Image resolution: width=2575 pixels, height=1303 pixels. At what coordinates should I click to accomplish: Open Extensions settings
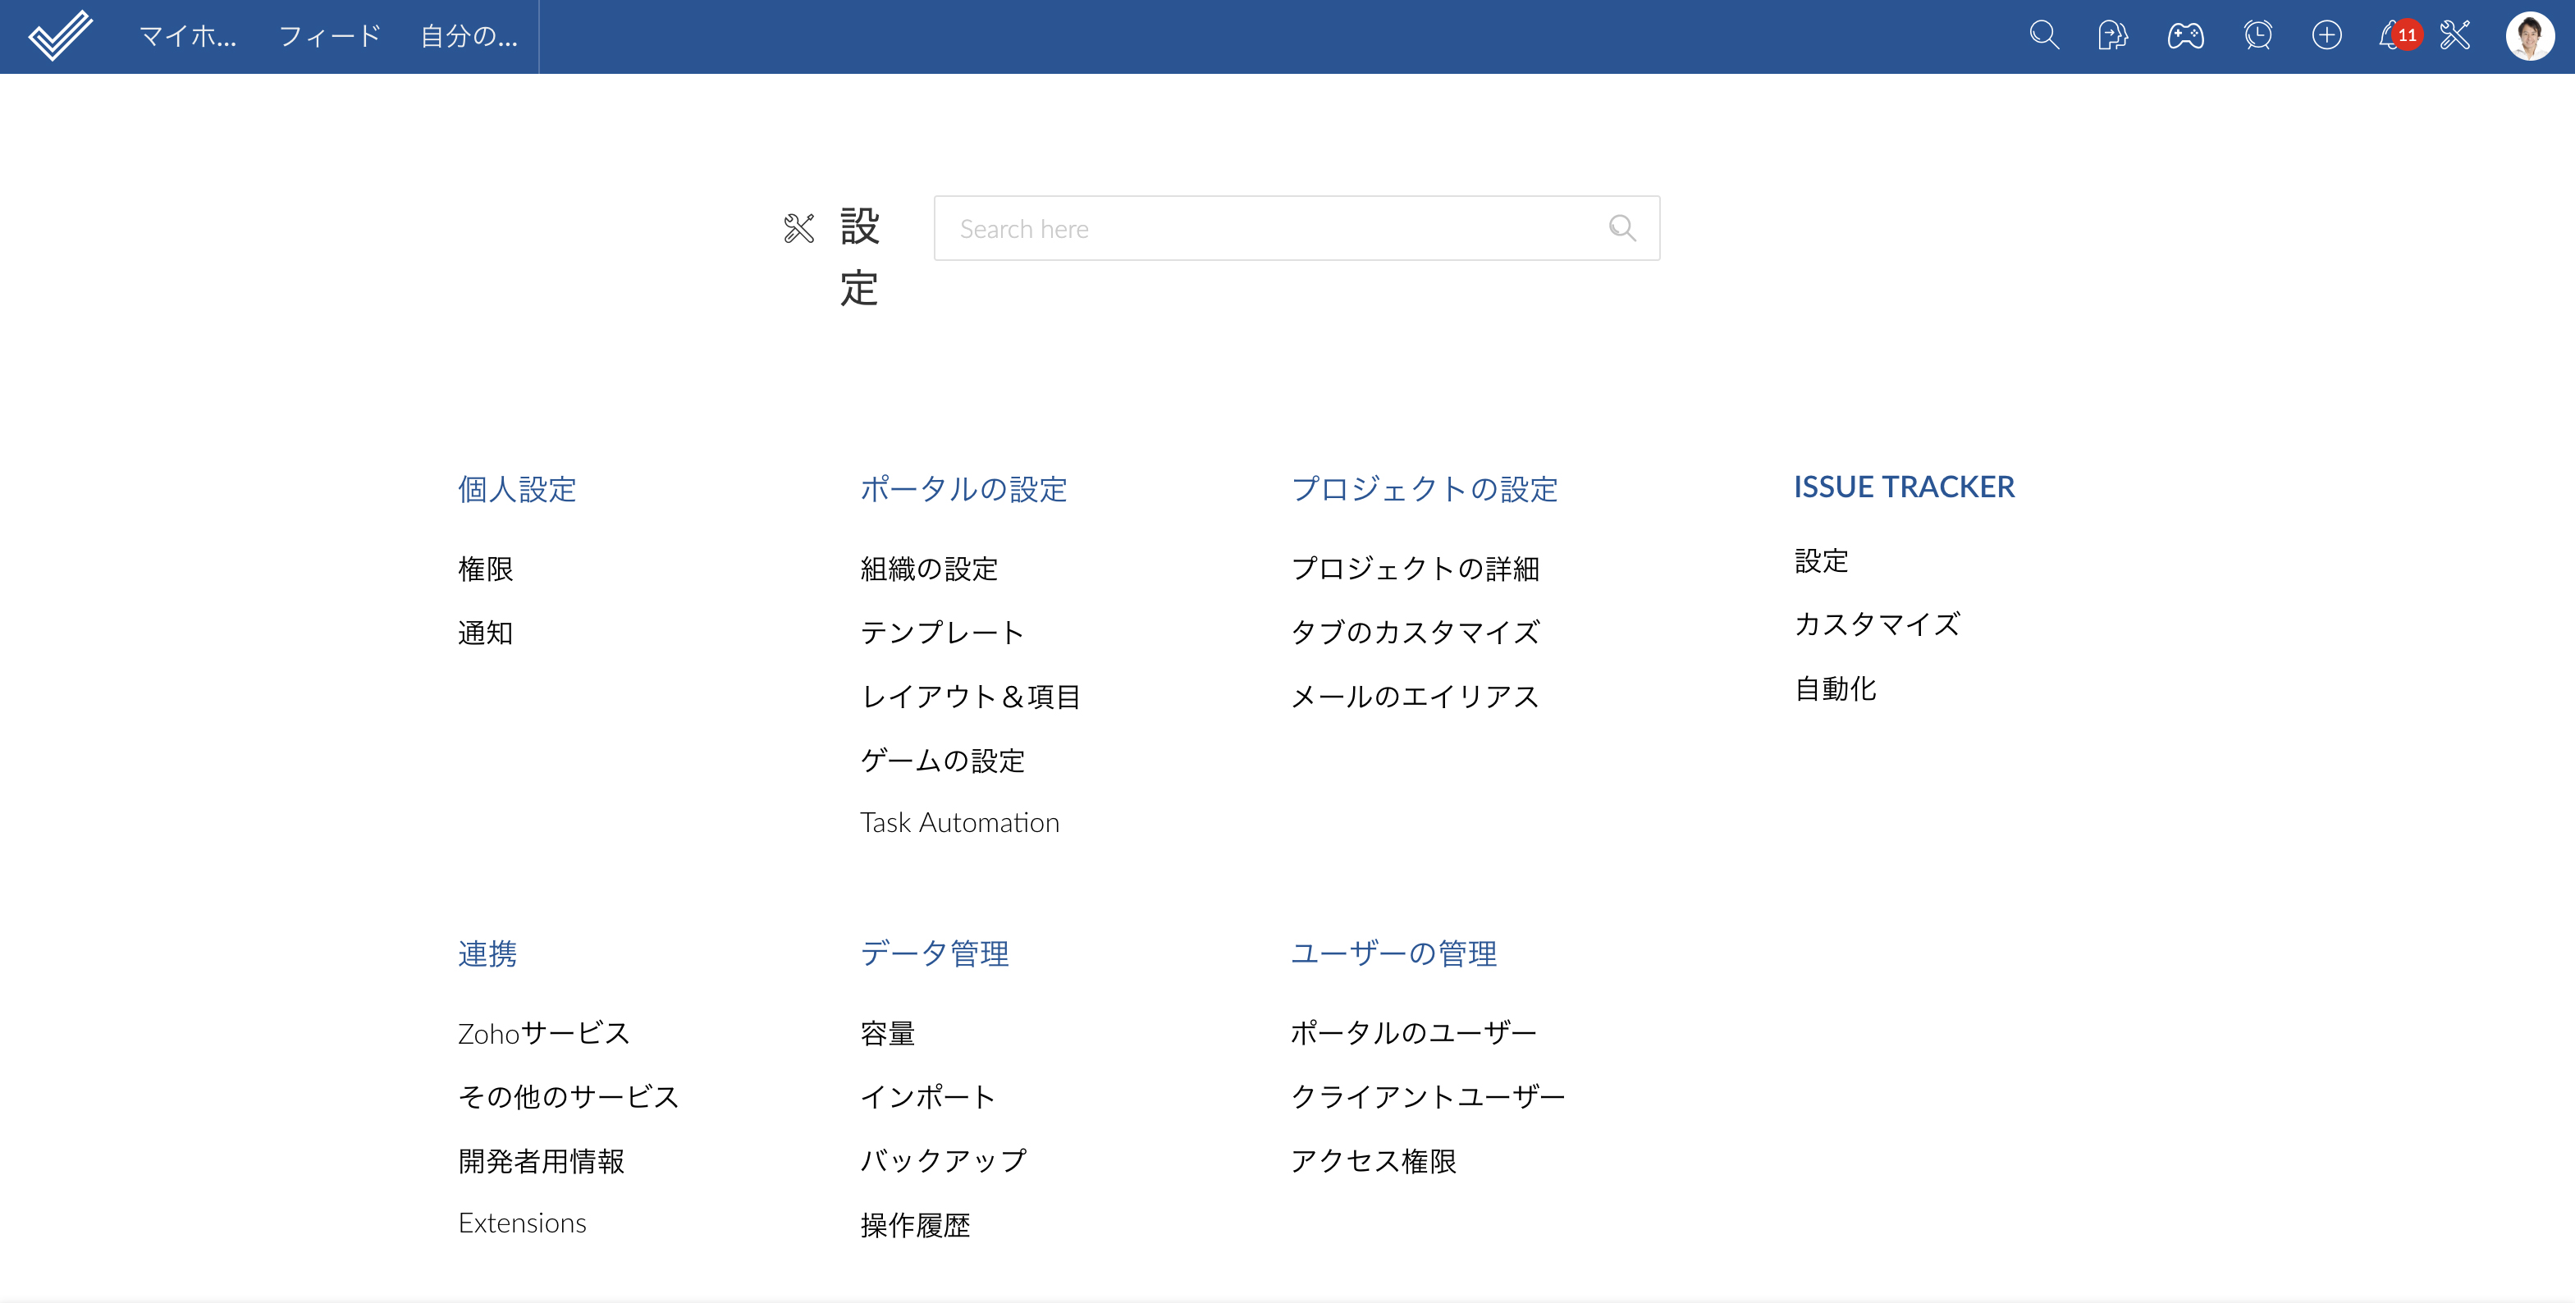[522, 1223]
